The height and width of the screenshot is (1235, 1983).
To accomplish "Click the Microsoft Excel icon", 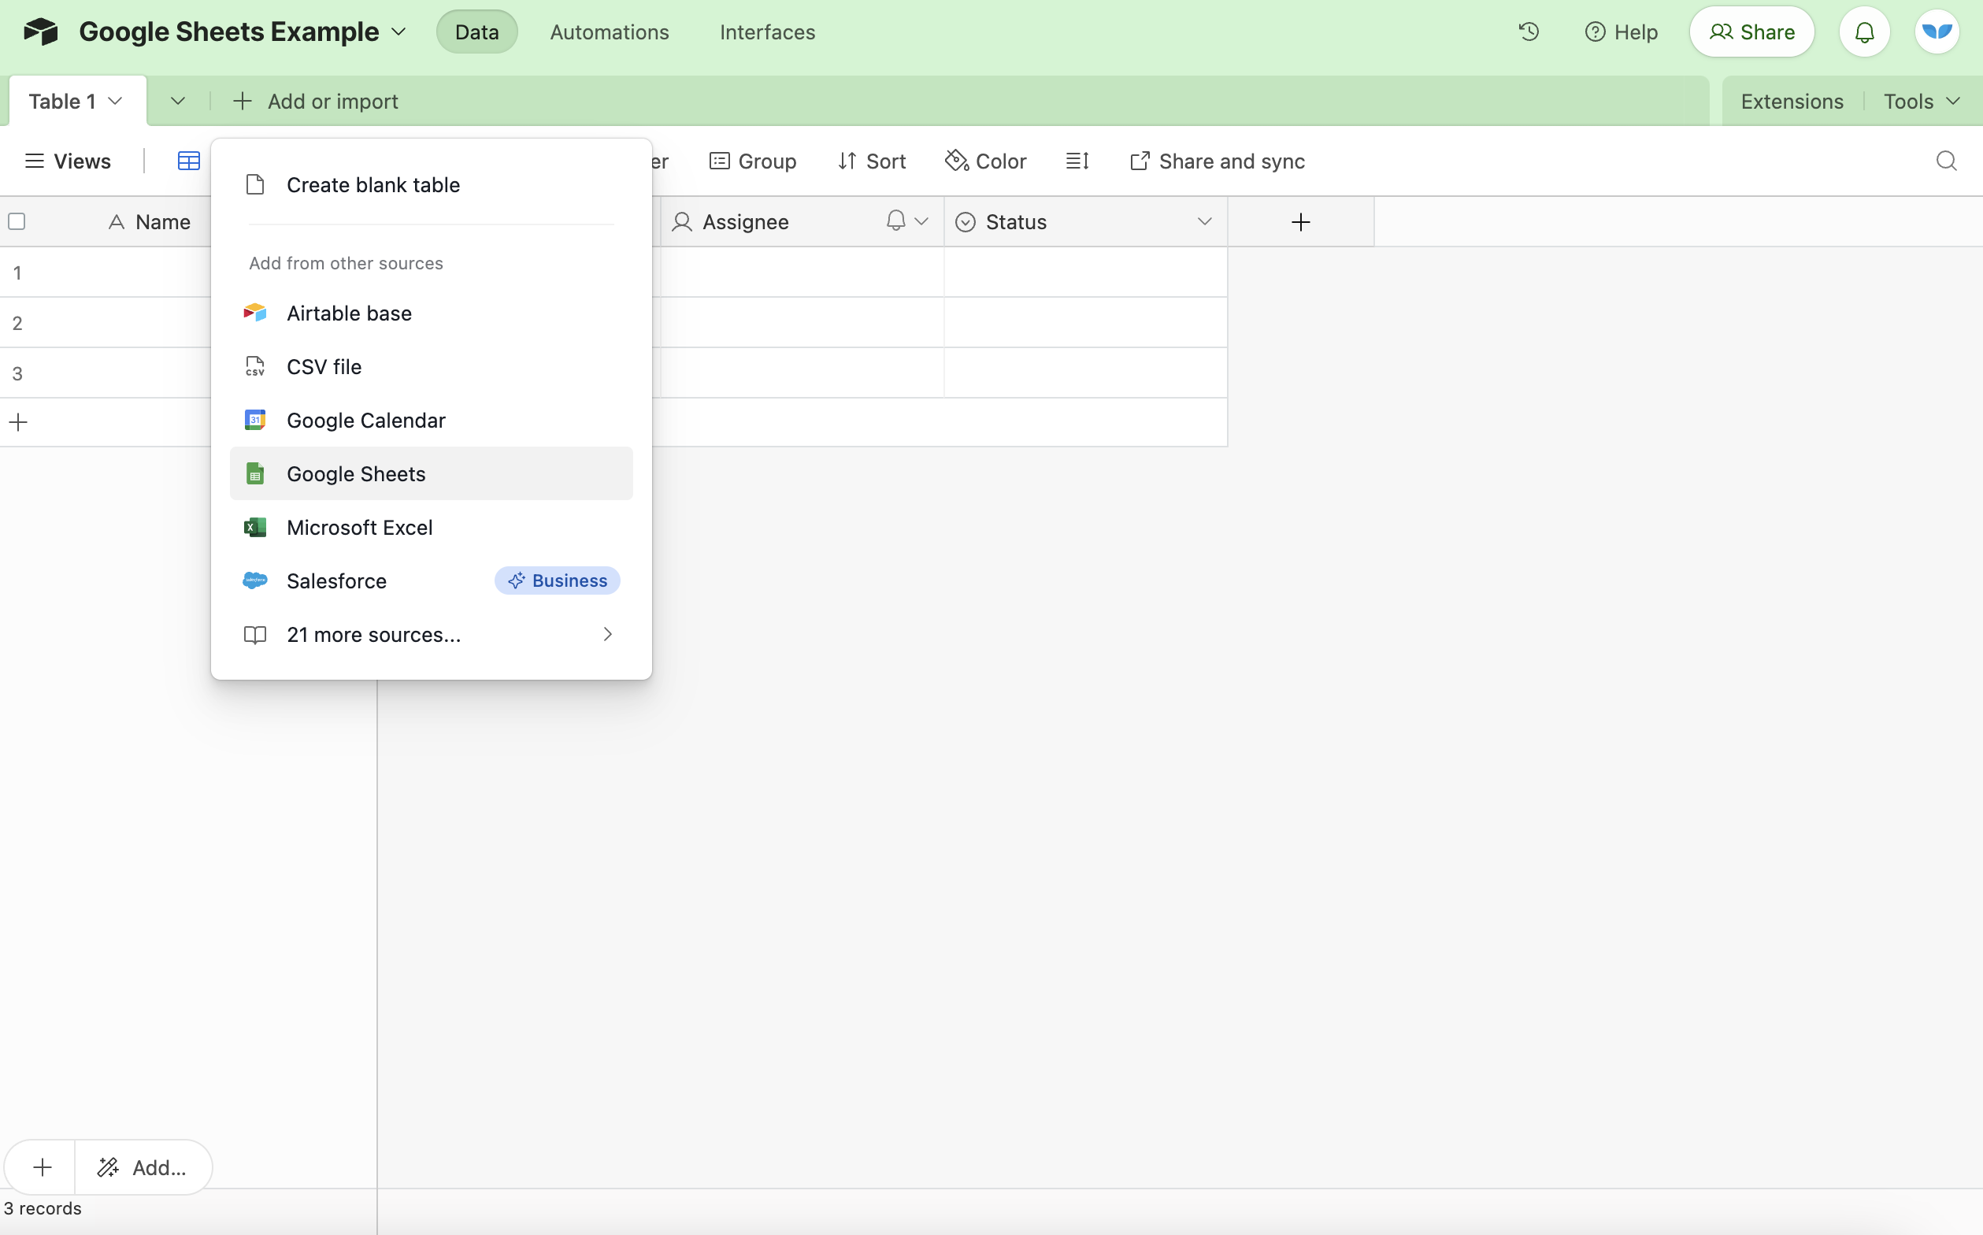I will point(255,528).
